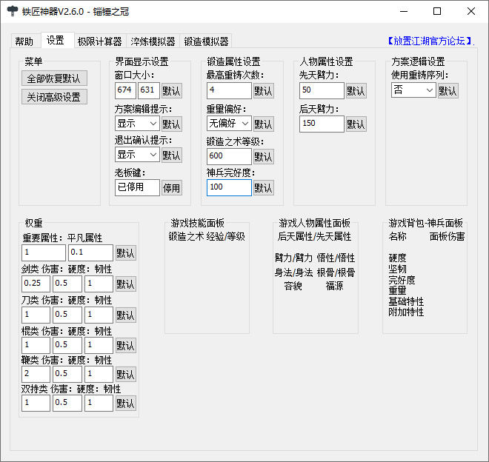
Task: Open the 极限计算器 tab
Action: (100, 41)
